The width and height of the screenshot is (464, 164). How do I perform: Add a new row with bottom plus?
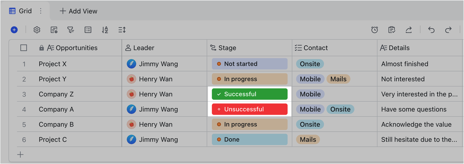[20, 155]
